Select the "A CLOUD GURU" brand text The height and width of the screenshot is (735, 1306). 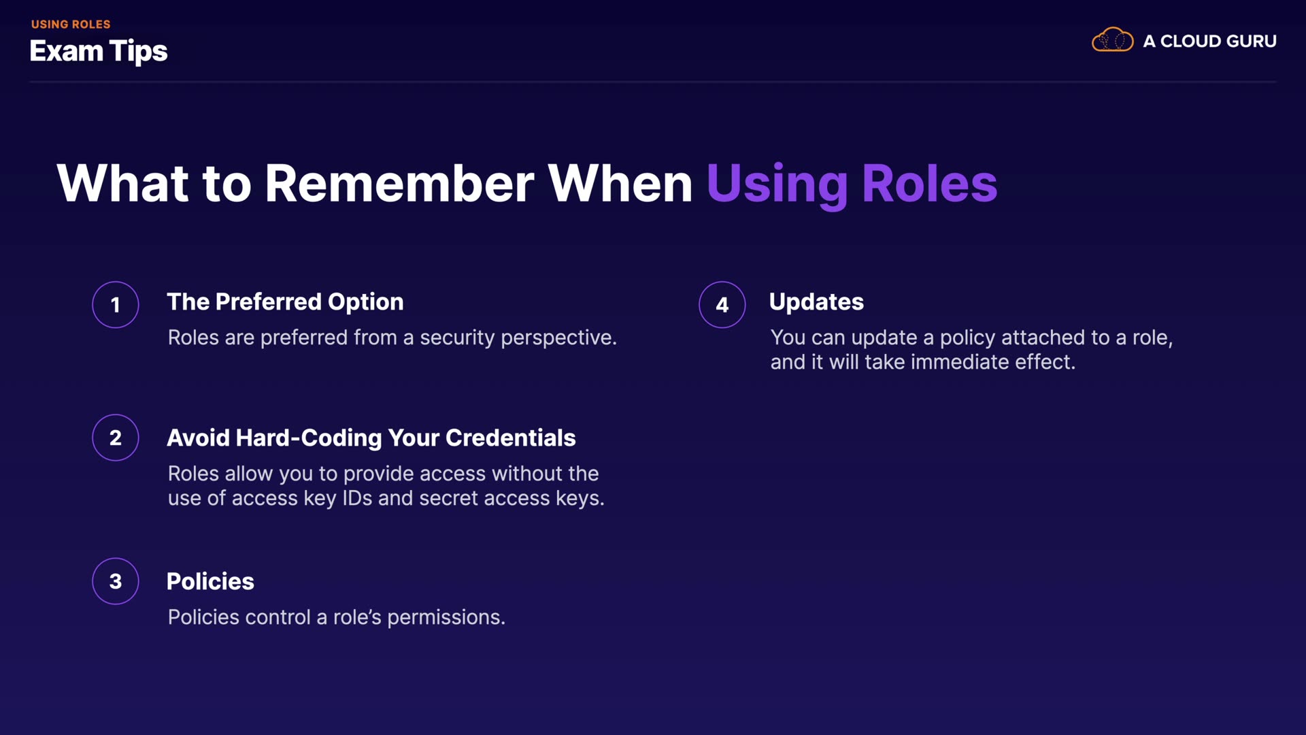(1209, 42)
